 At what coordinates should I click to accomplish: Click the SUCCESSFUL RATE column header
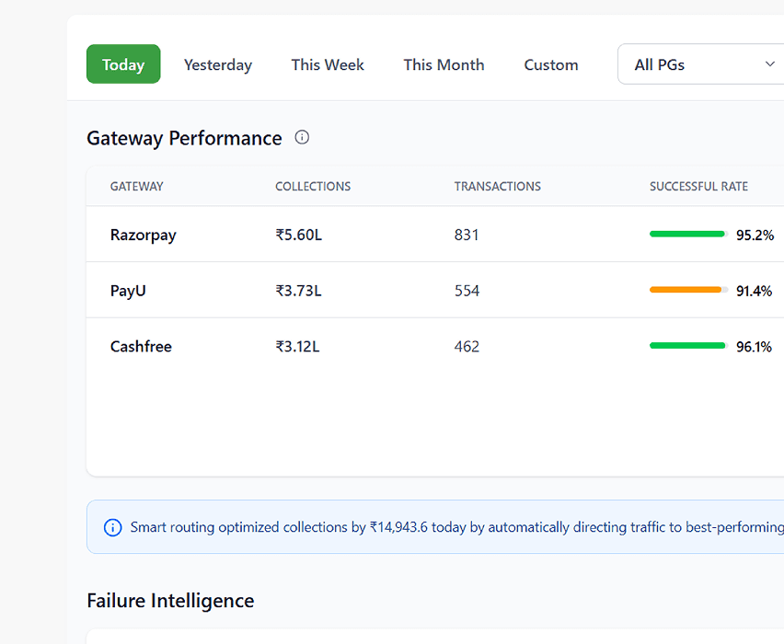pos(698,187)
